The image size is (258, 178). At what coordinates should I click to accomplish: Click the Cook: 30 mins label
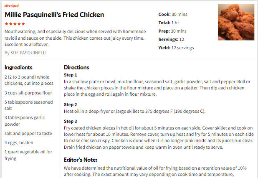(173, 15)
